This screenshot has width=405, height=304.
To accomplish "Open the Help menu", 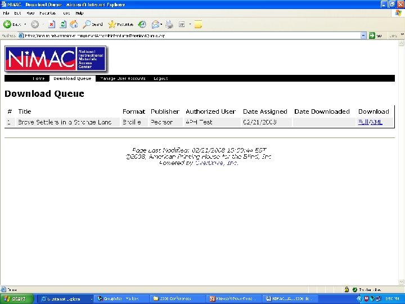I will 79,13.
